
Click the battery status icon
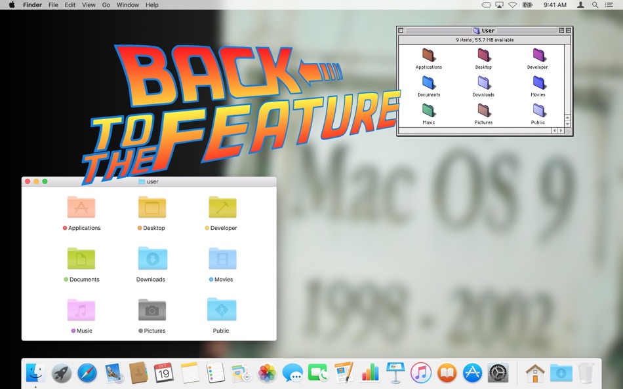[527, 5]
